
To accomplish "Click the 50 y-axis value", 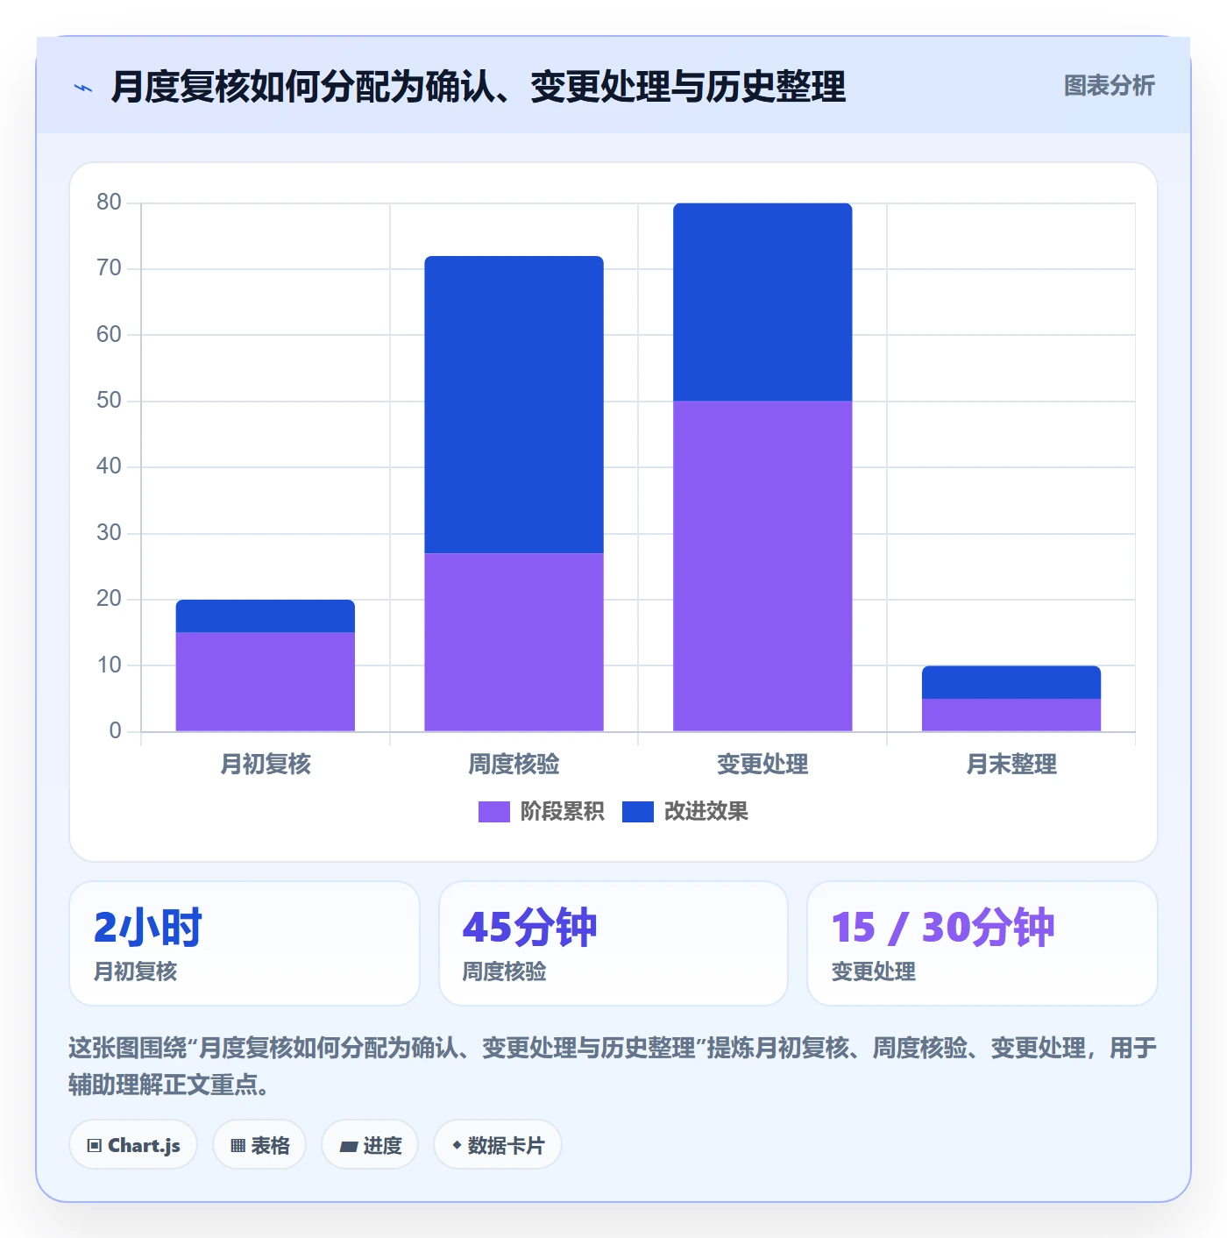I will [x=109, y=401].
